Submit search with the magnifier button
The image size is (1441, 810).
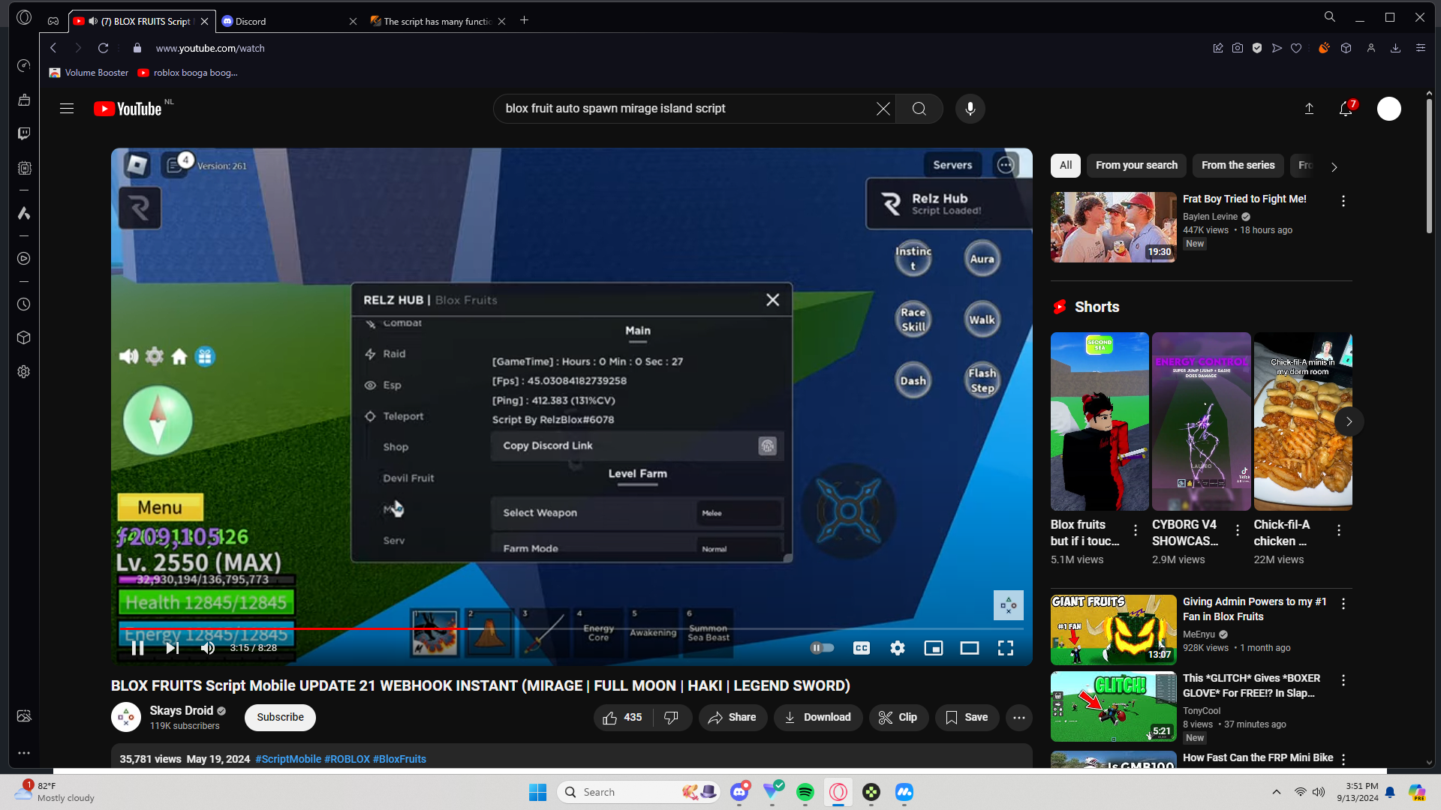[x=919, y=109]
